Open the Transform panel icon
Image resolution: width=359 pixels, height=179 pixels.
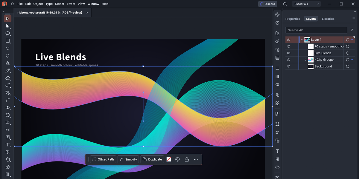click(277, 124)
